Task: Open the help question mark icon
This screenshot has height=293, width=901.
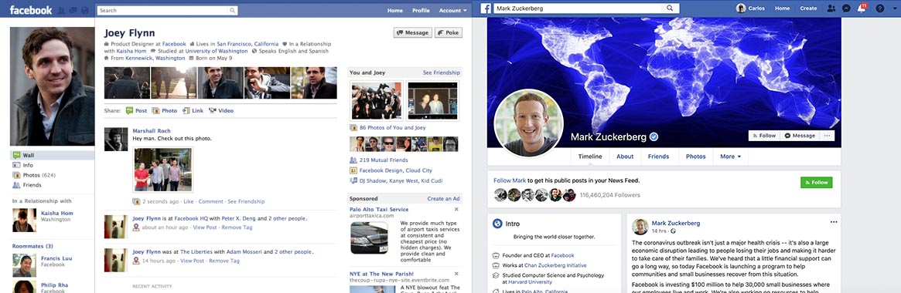Action: point(880,8)
